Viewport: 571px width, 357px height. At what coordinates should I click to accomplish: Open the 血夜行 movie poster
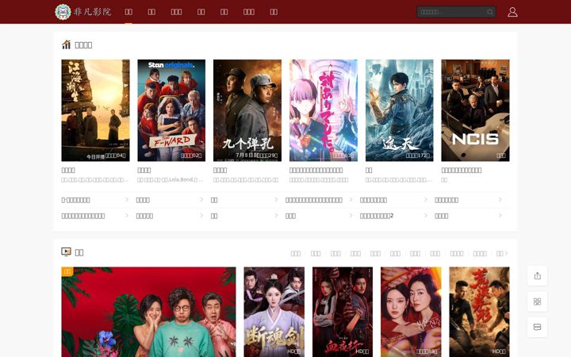343,312
